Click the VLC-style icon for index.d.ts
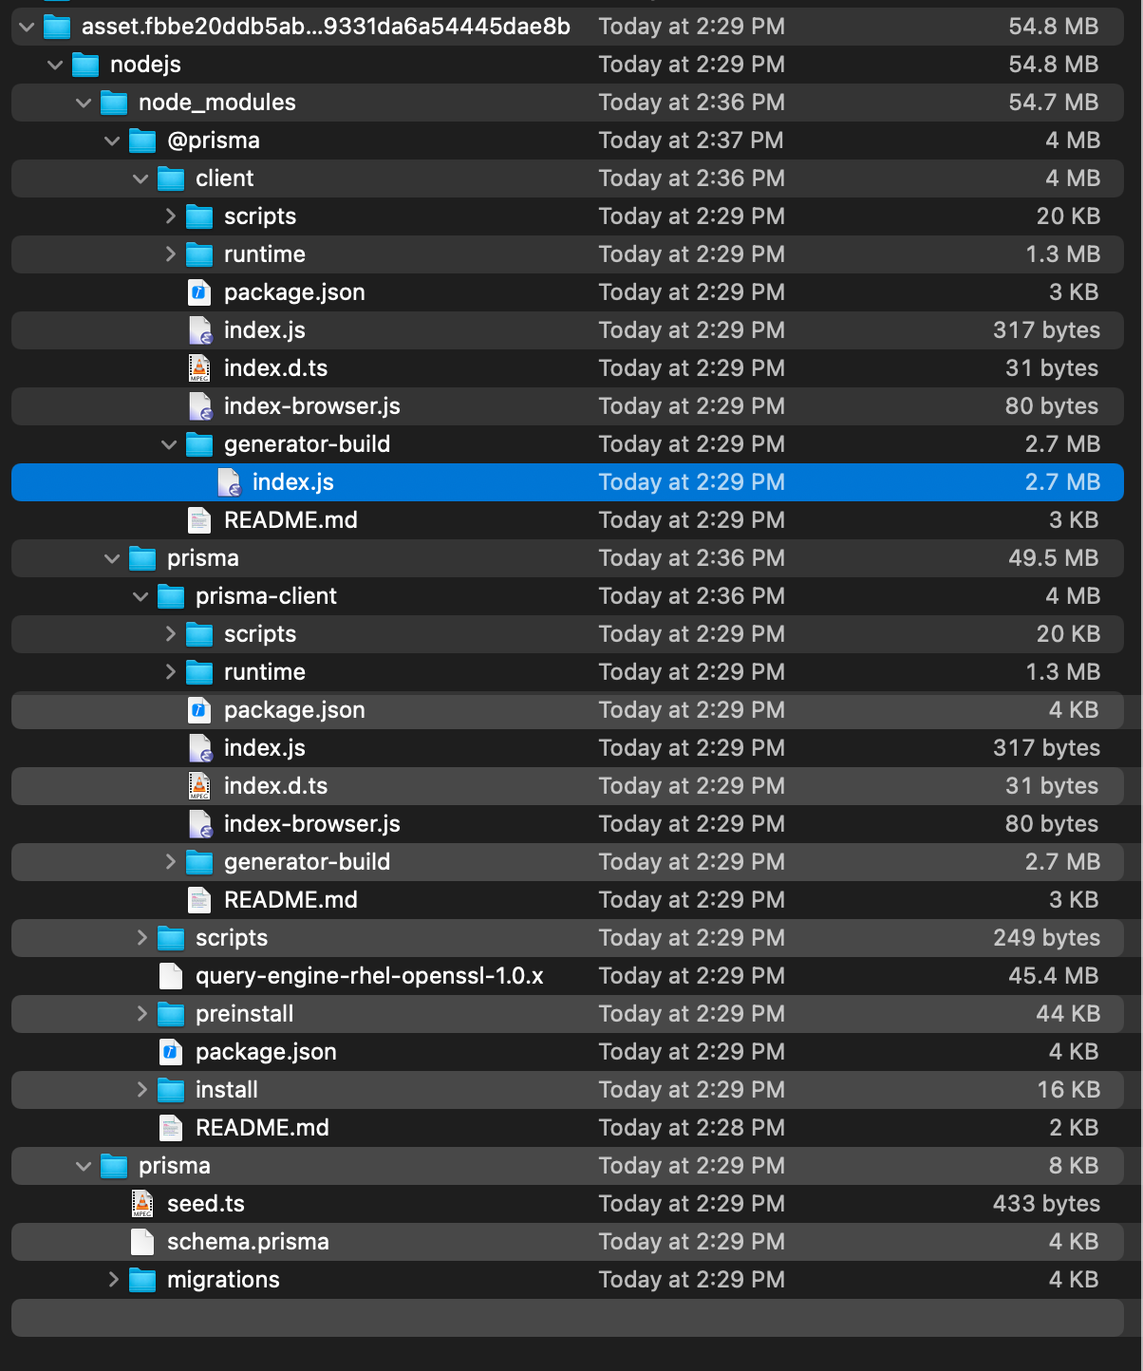Viewport: 1143px width, 1371px height. click(200, 368)
